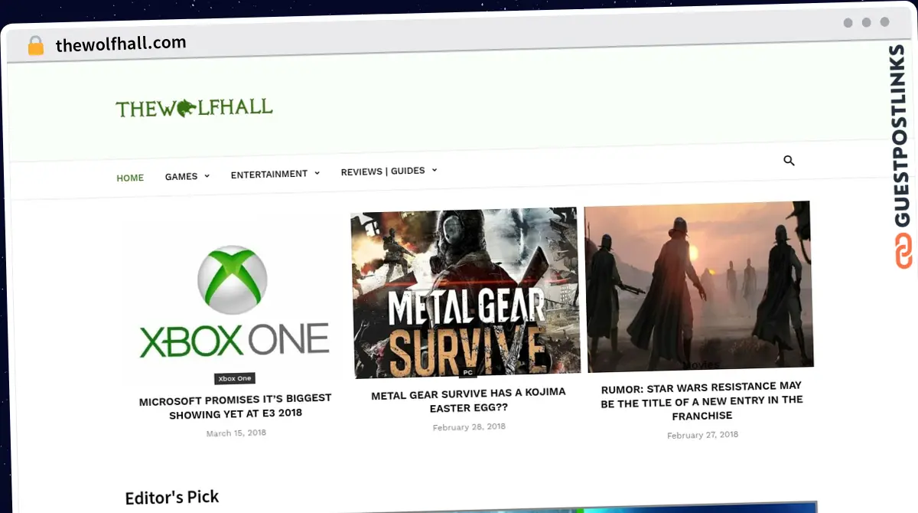Read Metal Gear Survive Kojima Easter Egg headline
The width and height of the screenshot is (918, 513).
(x=468, y=400)
